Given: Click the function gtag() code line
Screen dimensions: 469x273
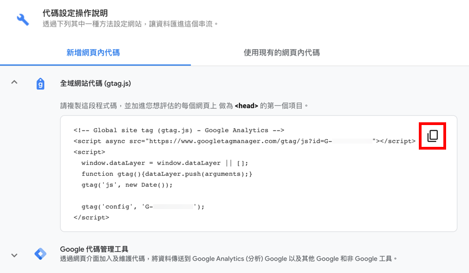Looking at the screenshot, I should (167, 174).
